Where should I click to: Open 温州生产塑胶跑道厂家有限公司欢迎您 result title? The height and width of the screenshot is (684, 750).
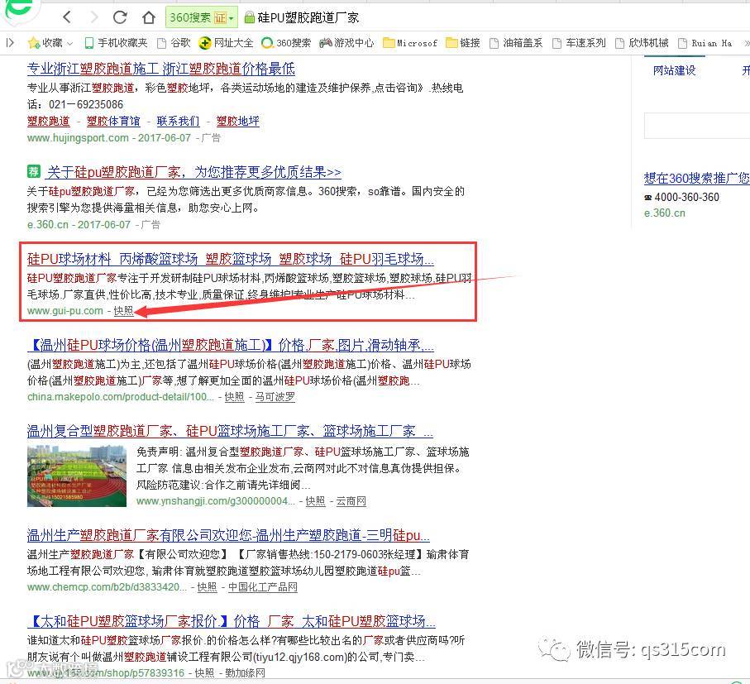pos(228,535)
